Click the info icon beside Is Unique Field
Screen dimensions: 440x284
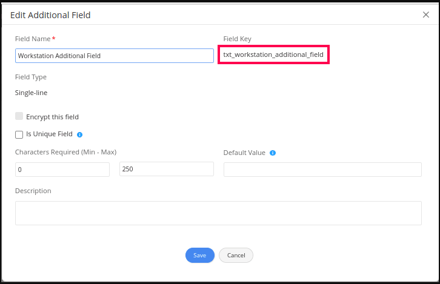click(79, 135)
